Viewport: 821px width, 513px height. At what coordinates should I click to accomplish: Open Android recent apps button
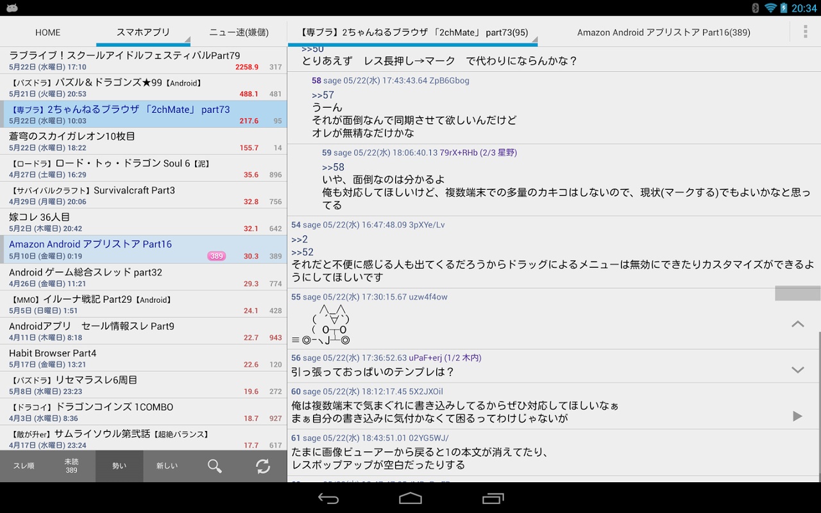pyautogui.click(x=493, y=498)
